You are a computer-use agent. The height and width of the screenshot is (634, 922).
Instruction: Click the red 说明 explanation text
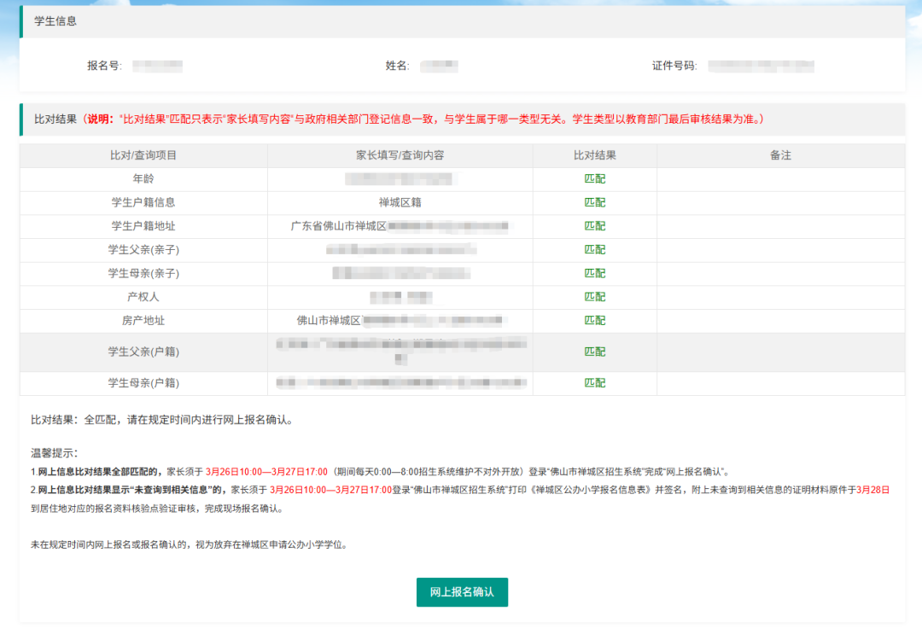click(422, 119)
